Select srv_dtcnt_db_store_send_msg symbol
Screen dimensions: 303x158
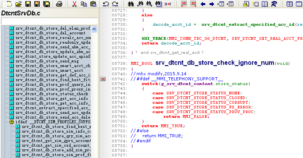(x=47, y=61)
